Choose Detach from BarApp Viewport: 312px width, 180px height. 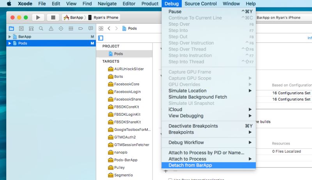click(209, 165)
